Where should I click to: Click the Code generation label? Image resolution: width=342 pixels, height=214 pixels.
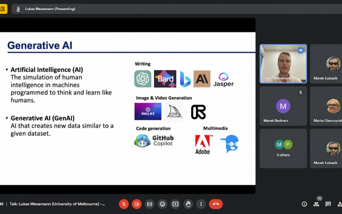pyautogui.click(x=153, y=128)
